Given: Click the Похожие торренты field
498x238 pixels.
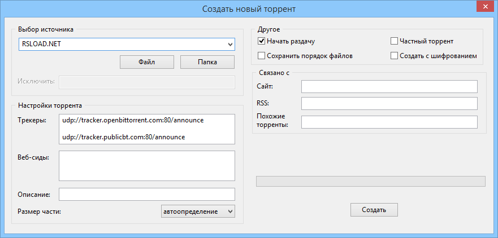Looking at the screenshot, I should click(x=389, y=122).
